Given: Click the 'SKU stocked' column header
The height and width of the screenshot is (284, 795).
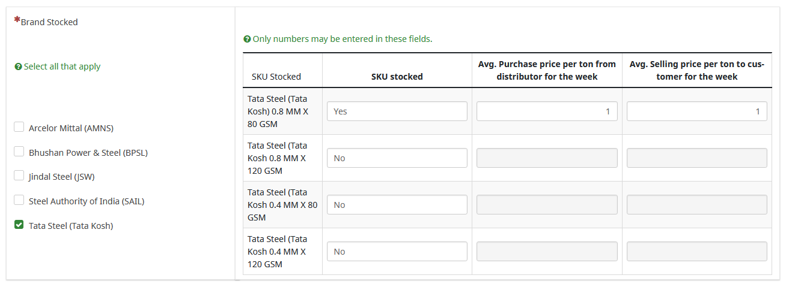Looking at the screenshot, I should point(397,77).
